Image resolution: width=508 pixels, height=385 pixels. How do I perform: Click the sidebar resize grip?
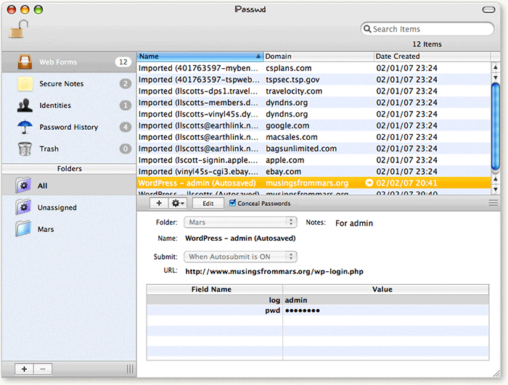coord(130,369)
